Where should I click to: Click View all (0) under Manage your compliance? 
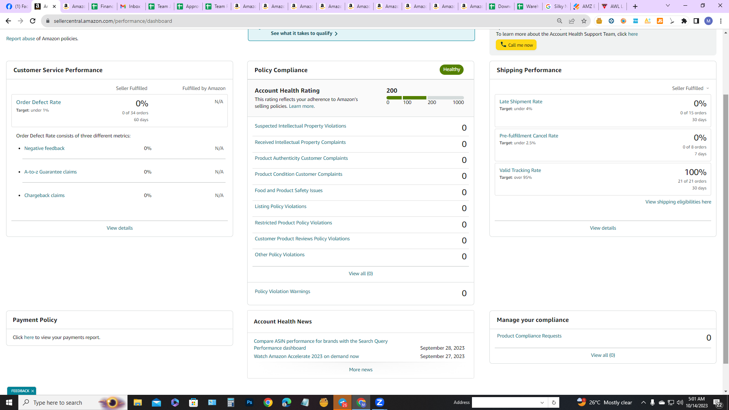coord(603,355)
